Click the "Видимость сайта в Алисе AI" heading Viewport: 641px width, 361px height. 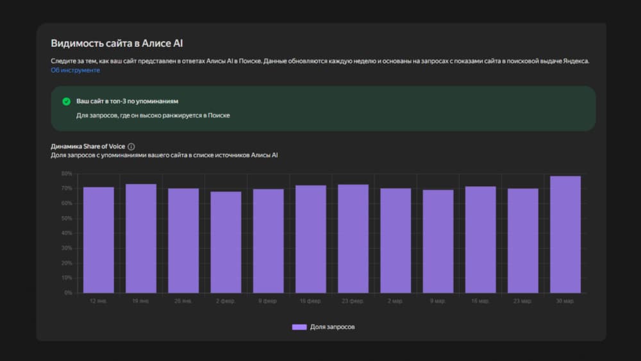[x=117, y=44]
